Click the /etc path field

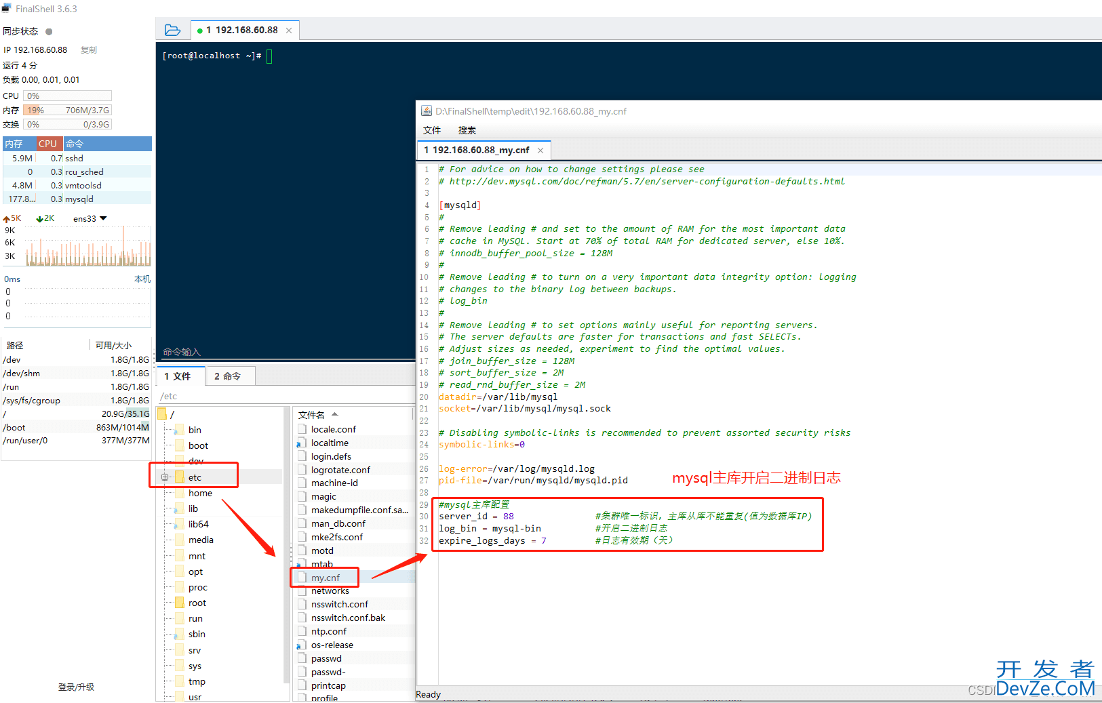click(x=285, y=397)
